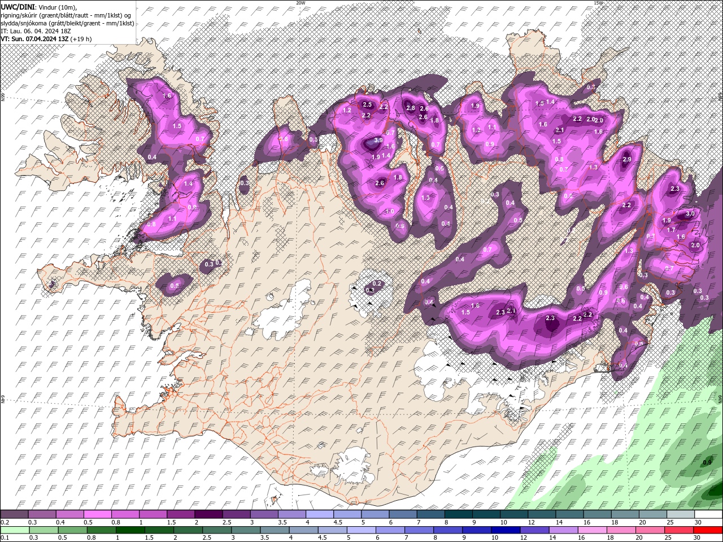The height and width of the screenshot is (542, 723).
Task: Click the 3.0 snowfall value near east coast
Action: point(690,214)
